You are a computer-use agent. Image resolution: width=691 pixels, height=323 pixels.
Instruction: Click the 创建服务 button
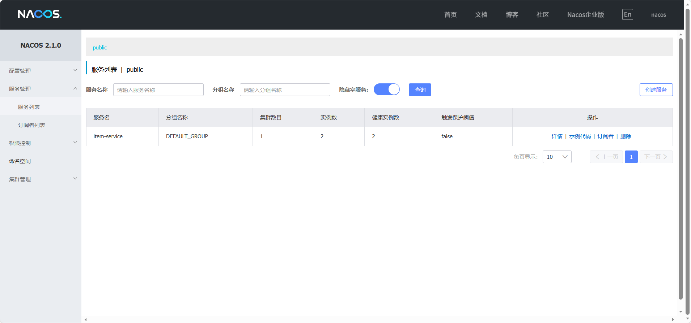point(656,90)
